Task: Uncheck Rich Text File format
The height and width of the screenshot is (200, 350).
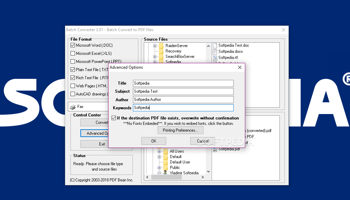Action: click(73, 78)
